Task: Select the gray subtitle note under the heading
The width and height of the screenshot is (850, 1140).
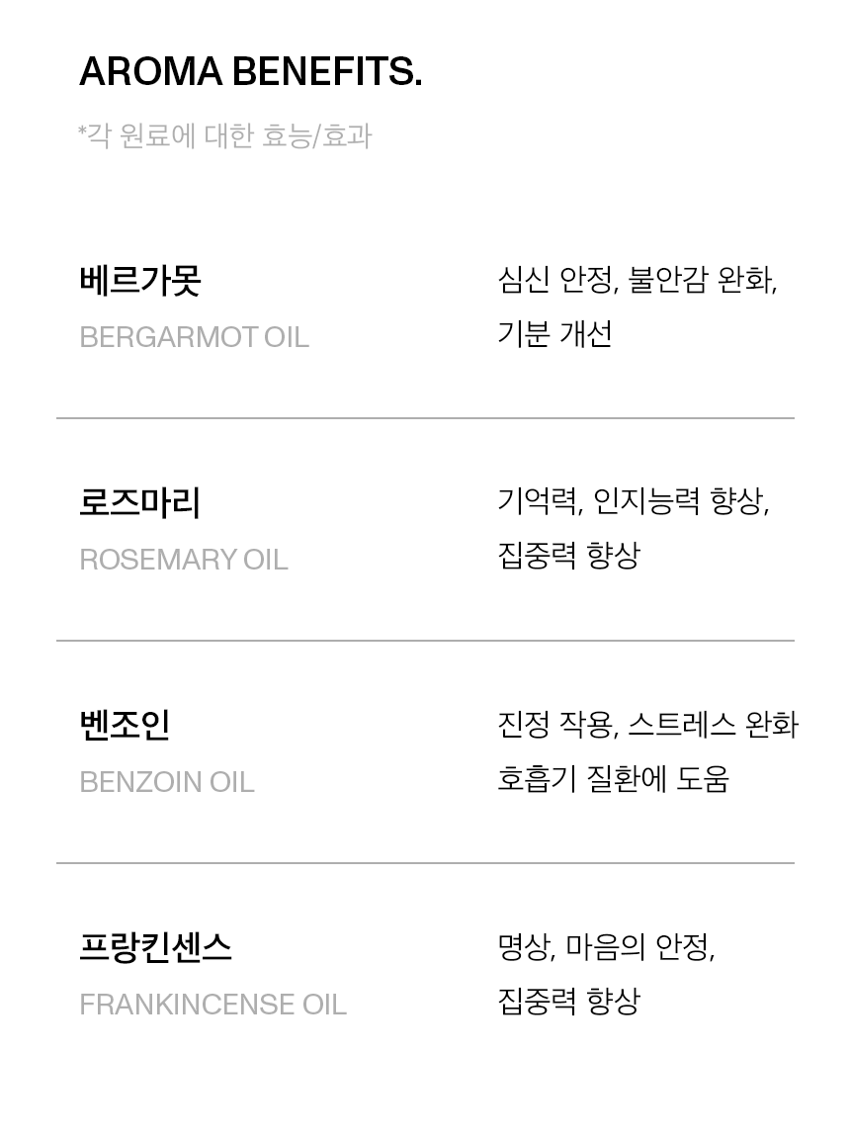Action: 225,135
